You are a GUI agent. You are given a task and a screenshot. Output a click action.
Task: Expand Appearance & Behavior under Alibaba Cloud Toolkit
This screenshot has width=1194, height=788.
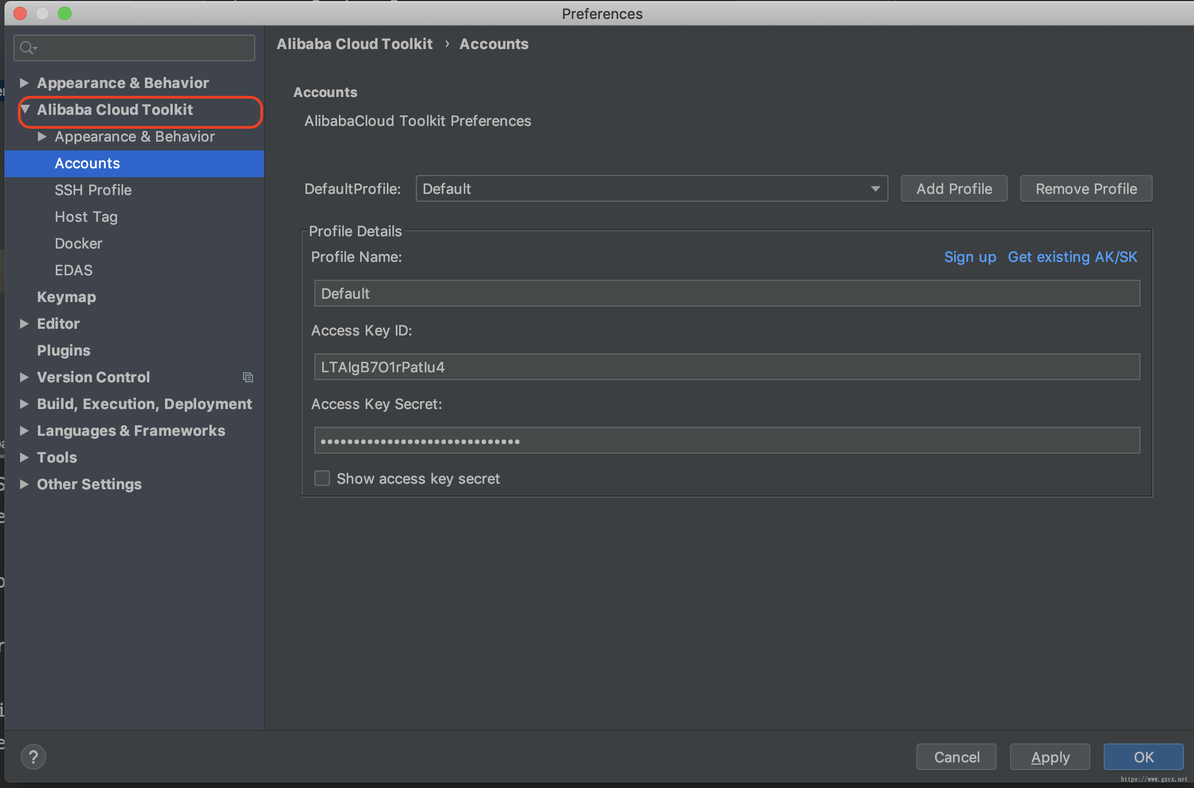[42, 137]
